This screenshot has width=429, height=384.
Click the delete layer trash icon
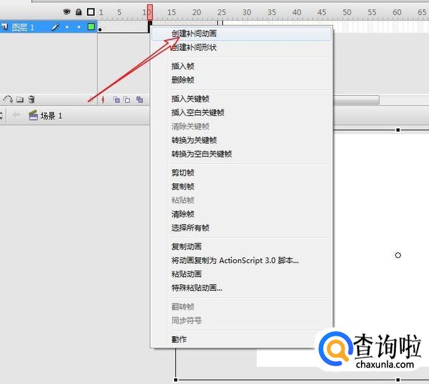pos(32,99)
